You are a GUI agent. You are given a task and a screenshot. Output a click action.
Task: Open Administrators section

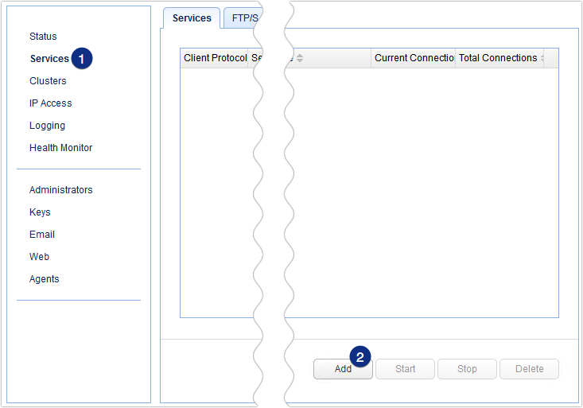tap(60, 190)
